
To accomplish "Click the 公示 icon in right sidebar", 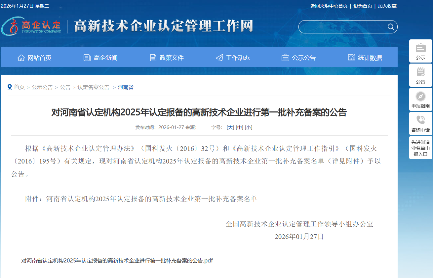I will tap(420, 49).
